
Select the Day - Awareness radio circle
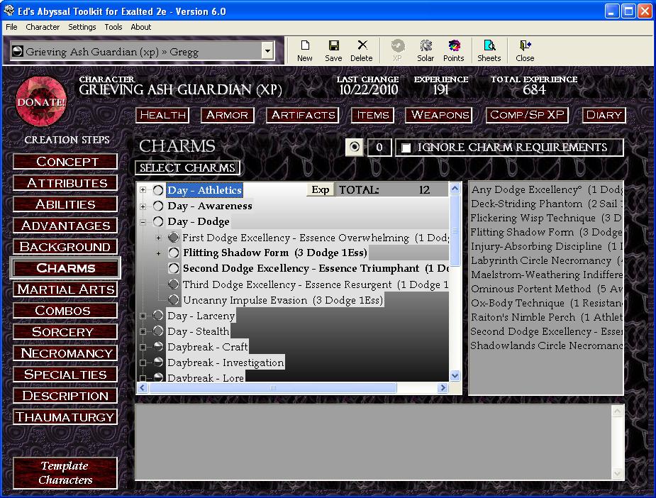click(x=158, y=206)
